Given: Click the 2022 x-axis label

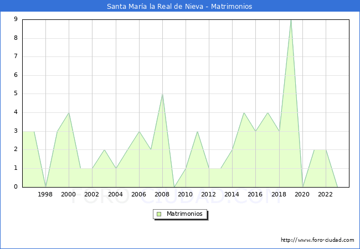Looking at the screenshot, I should click(x=325, y=194).
